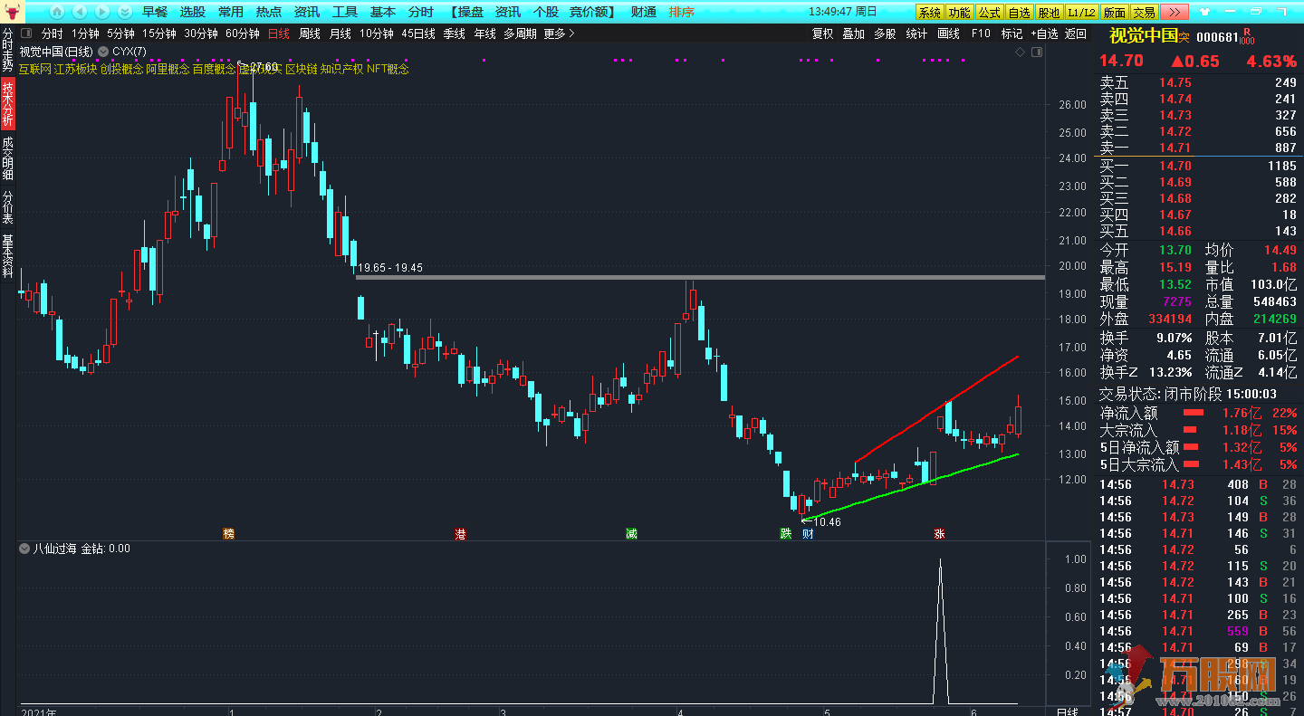Click the 港 marker on the chart
The image size is (1304, 716).
(x=461, y=534)
